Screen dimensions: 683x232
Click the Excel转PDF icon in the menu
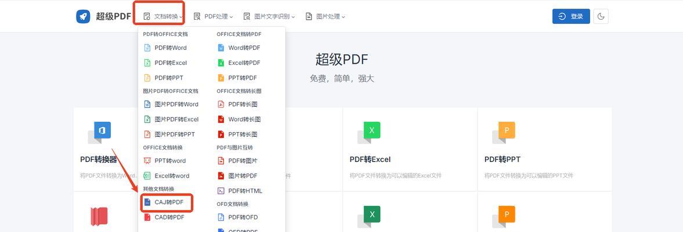pos(221,63)
